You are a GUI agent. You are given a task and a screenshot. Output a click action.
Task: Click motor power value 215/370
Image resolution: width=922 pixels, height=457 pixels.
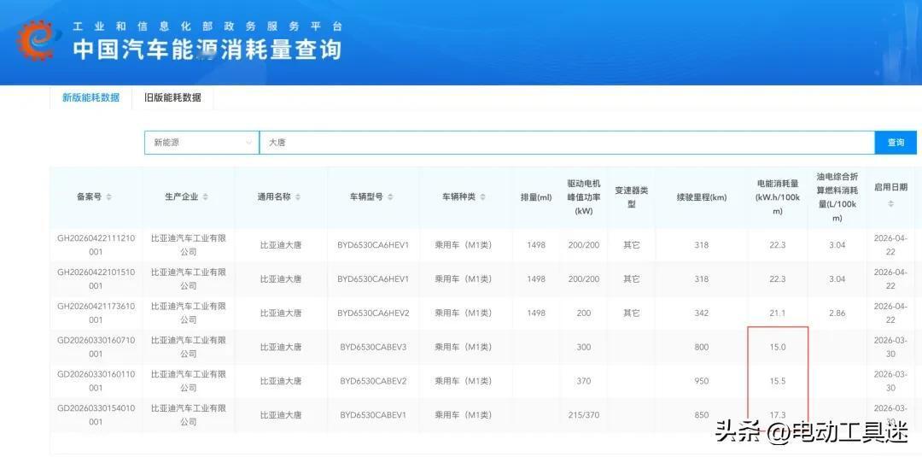tap(584, 414)
